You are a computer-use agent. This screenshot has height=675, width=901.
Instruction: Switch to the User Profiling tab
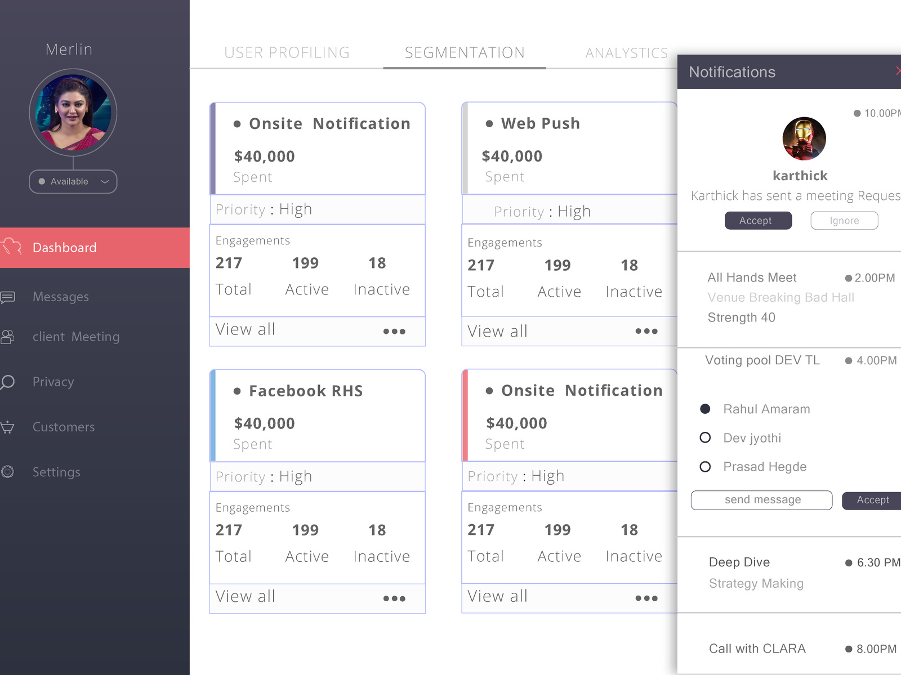click(x=287, y=53)
